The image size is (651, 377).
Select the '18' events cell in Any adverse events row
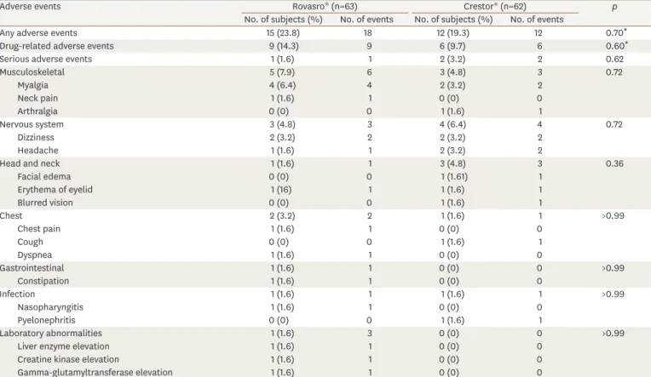click(367, 33)
